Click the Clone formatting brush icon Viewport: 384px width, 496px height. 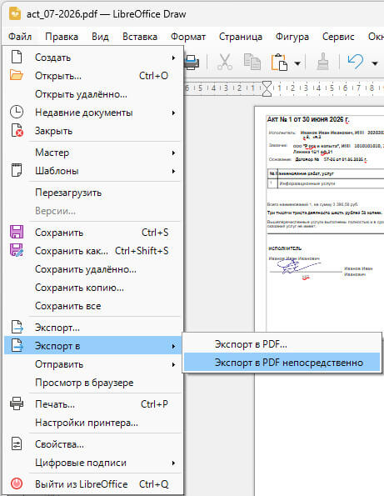point(322,62)
